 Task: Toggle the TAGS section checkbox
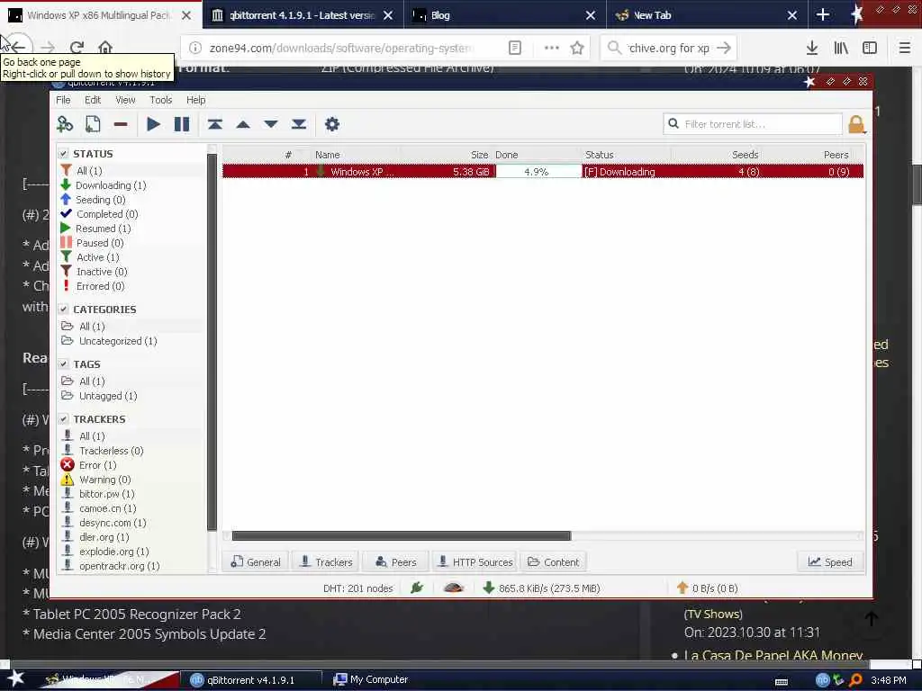pyautogui.click(x=64, y=363)
